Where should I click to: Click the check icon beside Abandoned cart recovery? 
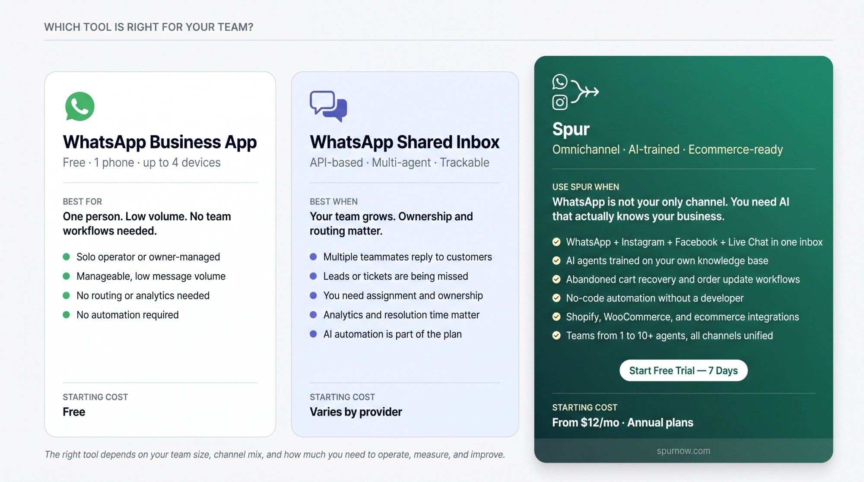point(556,279)
